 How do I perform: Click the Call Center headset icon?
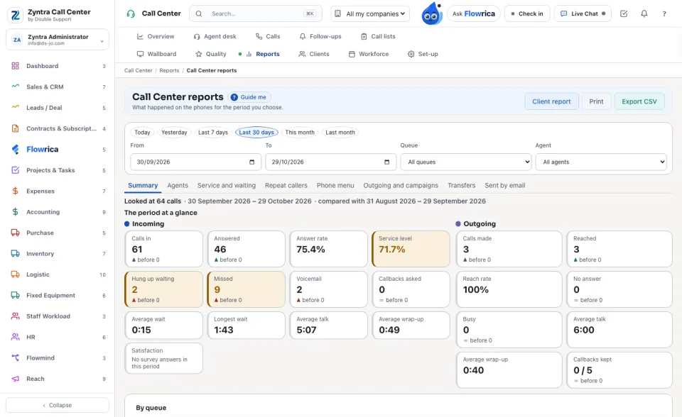point(131,13)
